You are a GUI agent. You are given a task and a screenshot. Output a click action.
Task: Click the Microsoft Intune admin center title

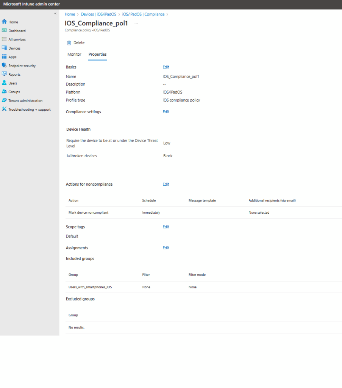31,4
